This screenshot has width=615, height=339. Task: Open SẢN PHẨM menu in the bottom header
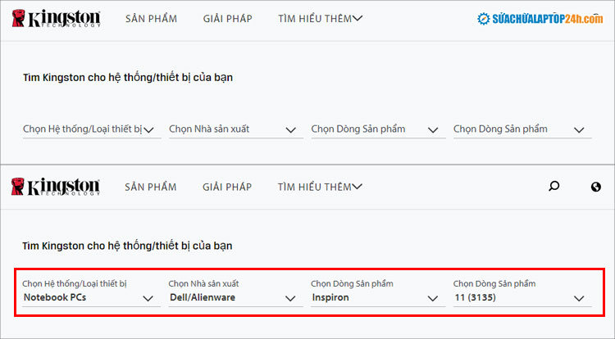click(x=151, y=187)
